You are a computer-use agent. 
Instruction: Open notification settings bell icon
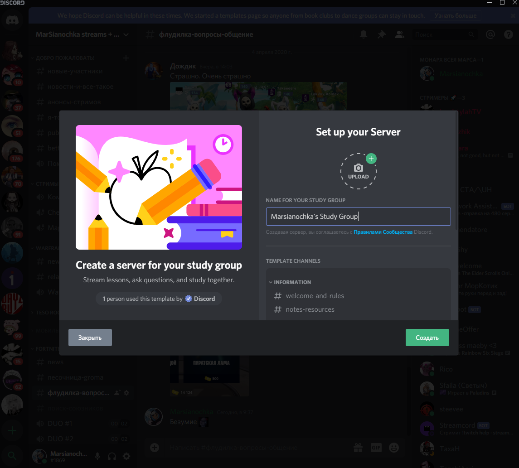(x=364, y=34)
